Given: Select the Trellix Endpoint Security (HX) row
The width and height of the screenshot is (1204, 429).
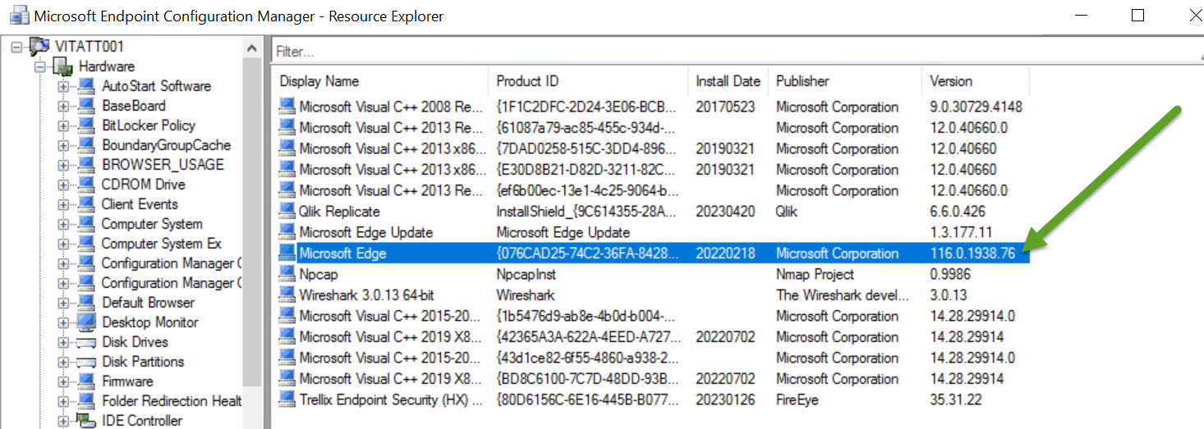Looking at the screenshot, I should (652, 399).
